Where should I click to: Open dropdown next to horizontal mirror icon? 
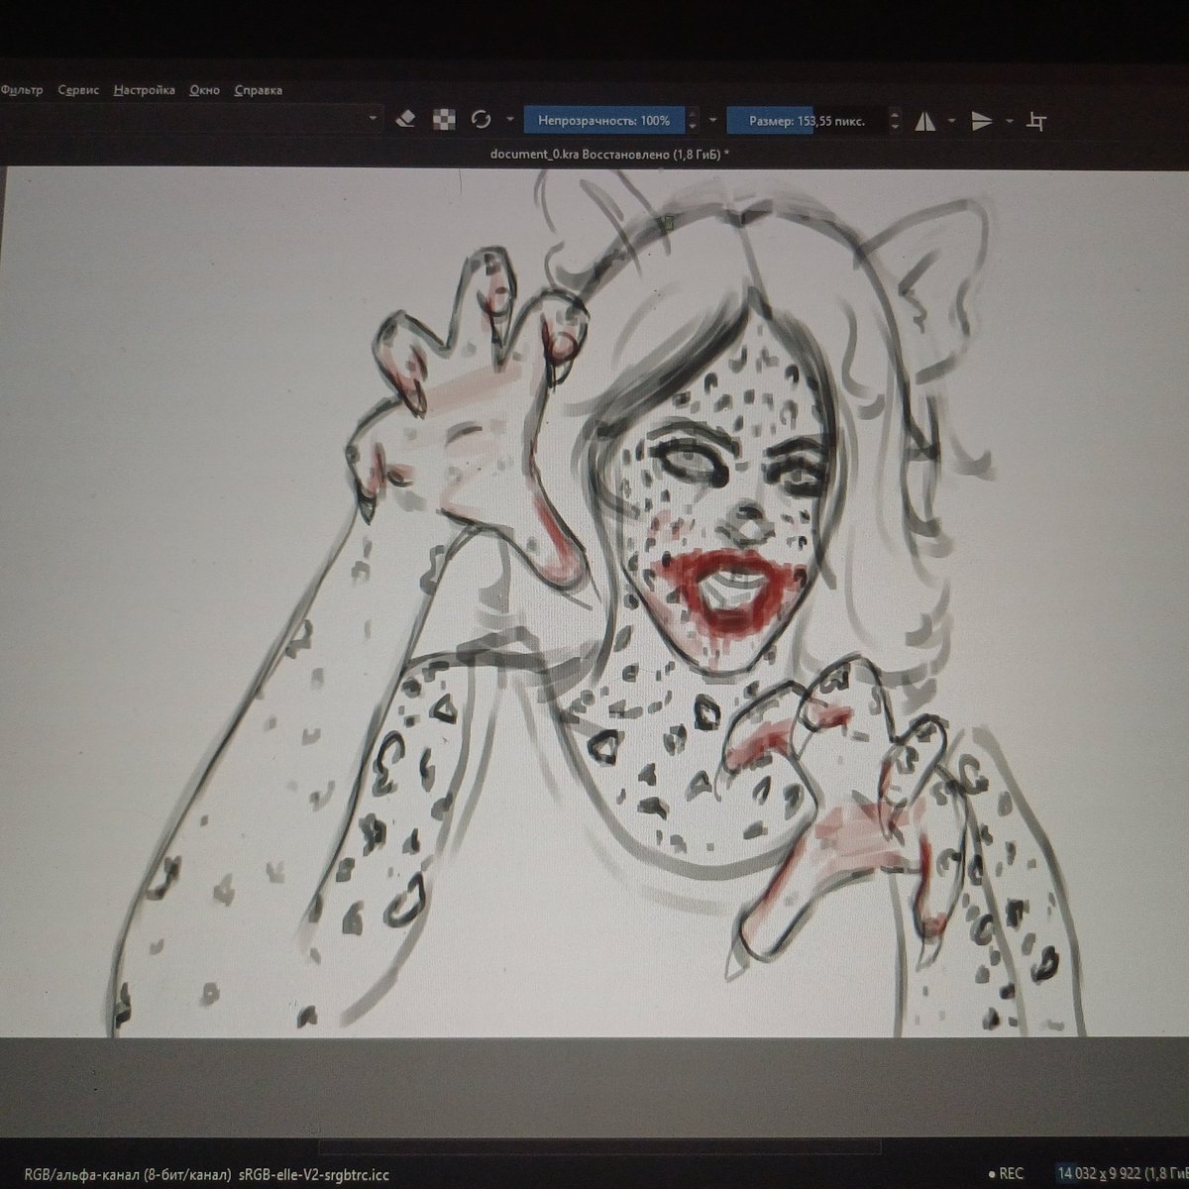[x=951, y=121]
